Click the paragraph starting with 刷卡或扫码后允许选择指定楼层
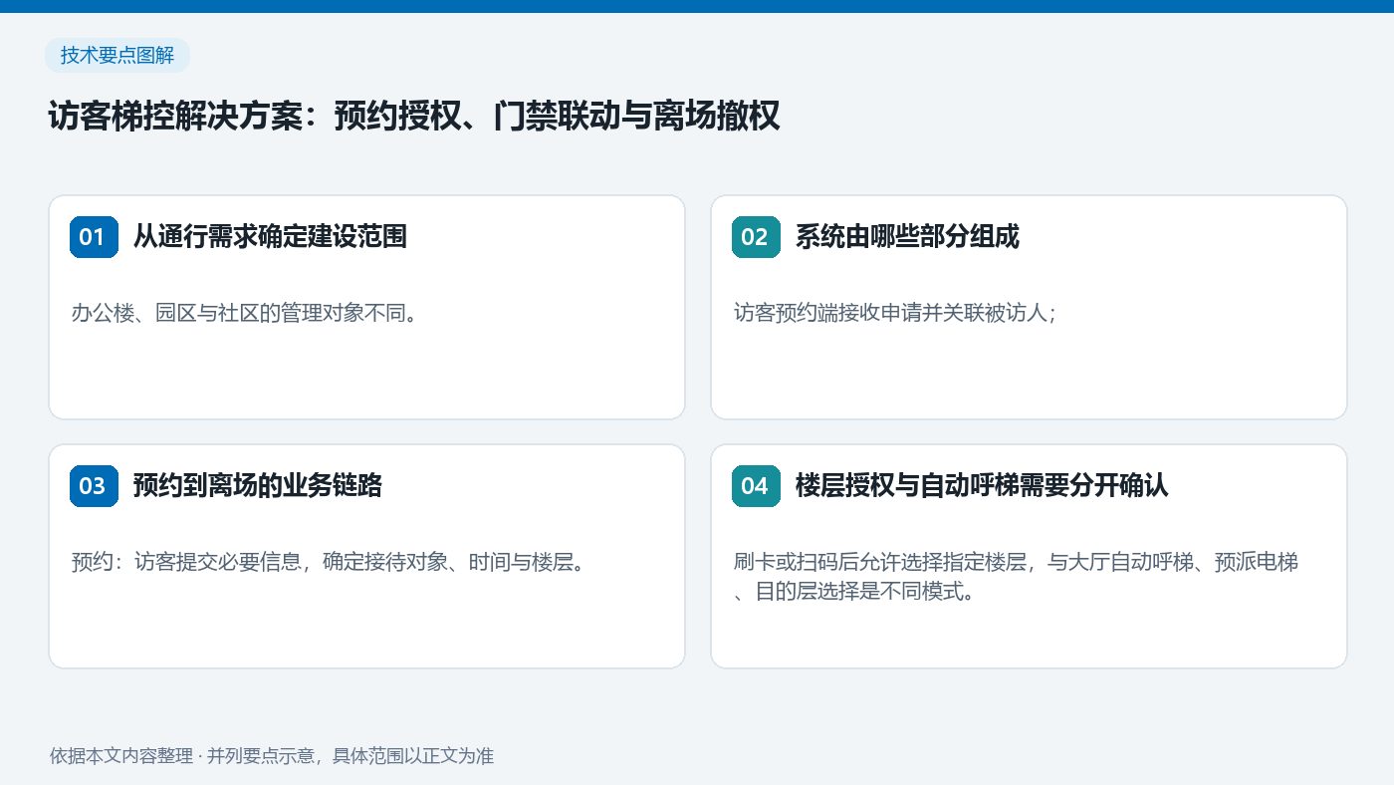This screenshot has width=1394, height=785. pyautogui.click(x=1016, y=577)
